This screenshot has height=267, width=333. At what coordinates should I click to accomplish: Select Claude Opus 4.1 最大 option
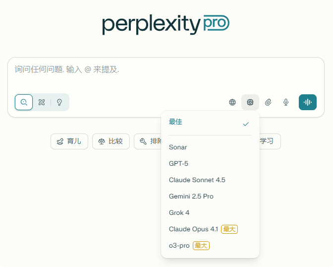pos(210,229)
